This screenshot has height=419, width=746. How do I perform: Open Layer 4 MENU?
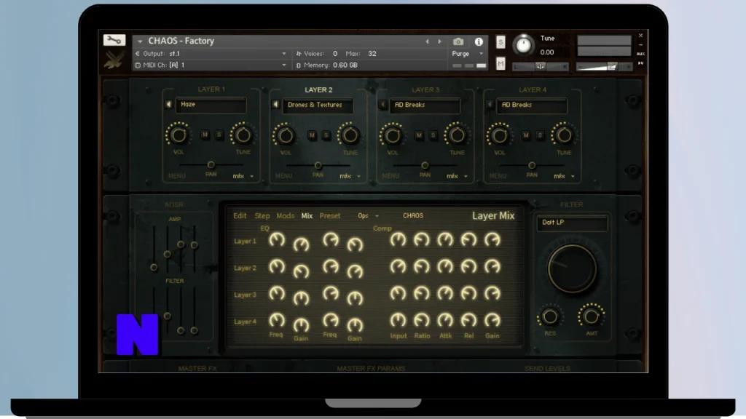[x=498, y=176]
